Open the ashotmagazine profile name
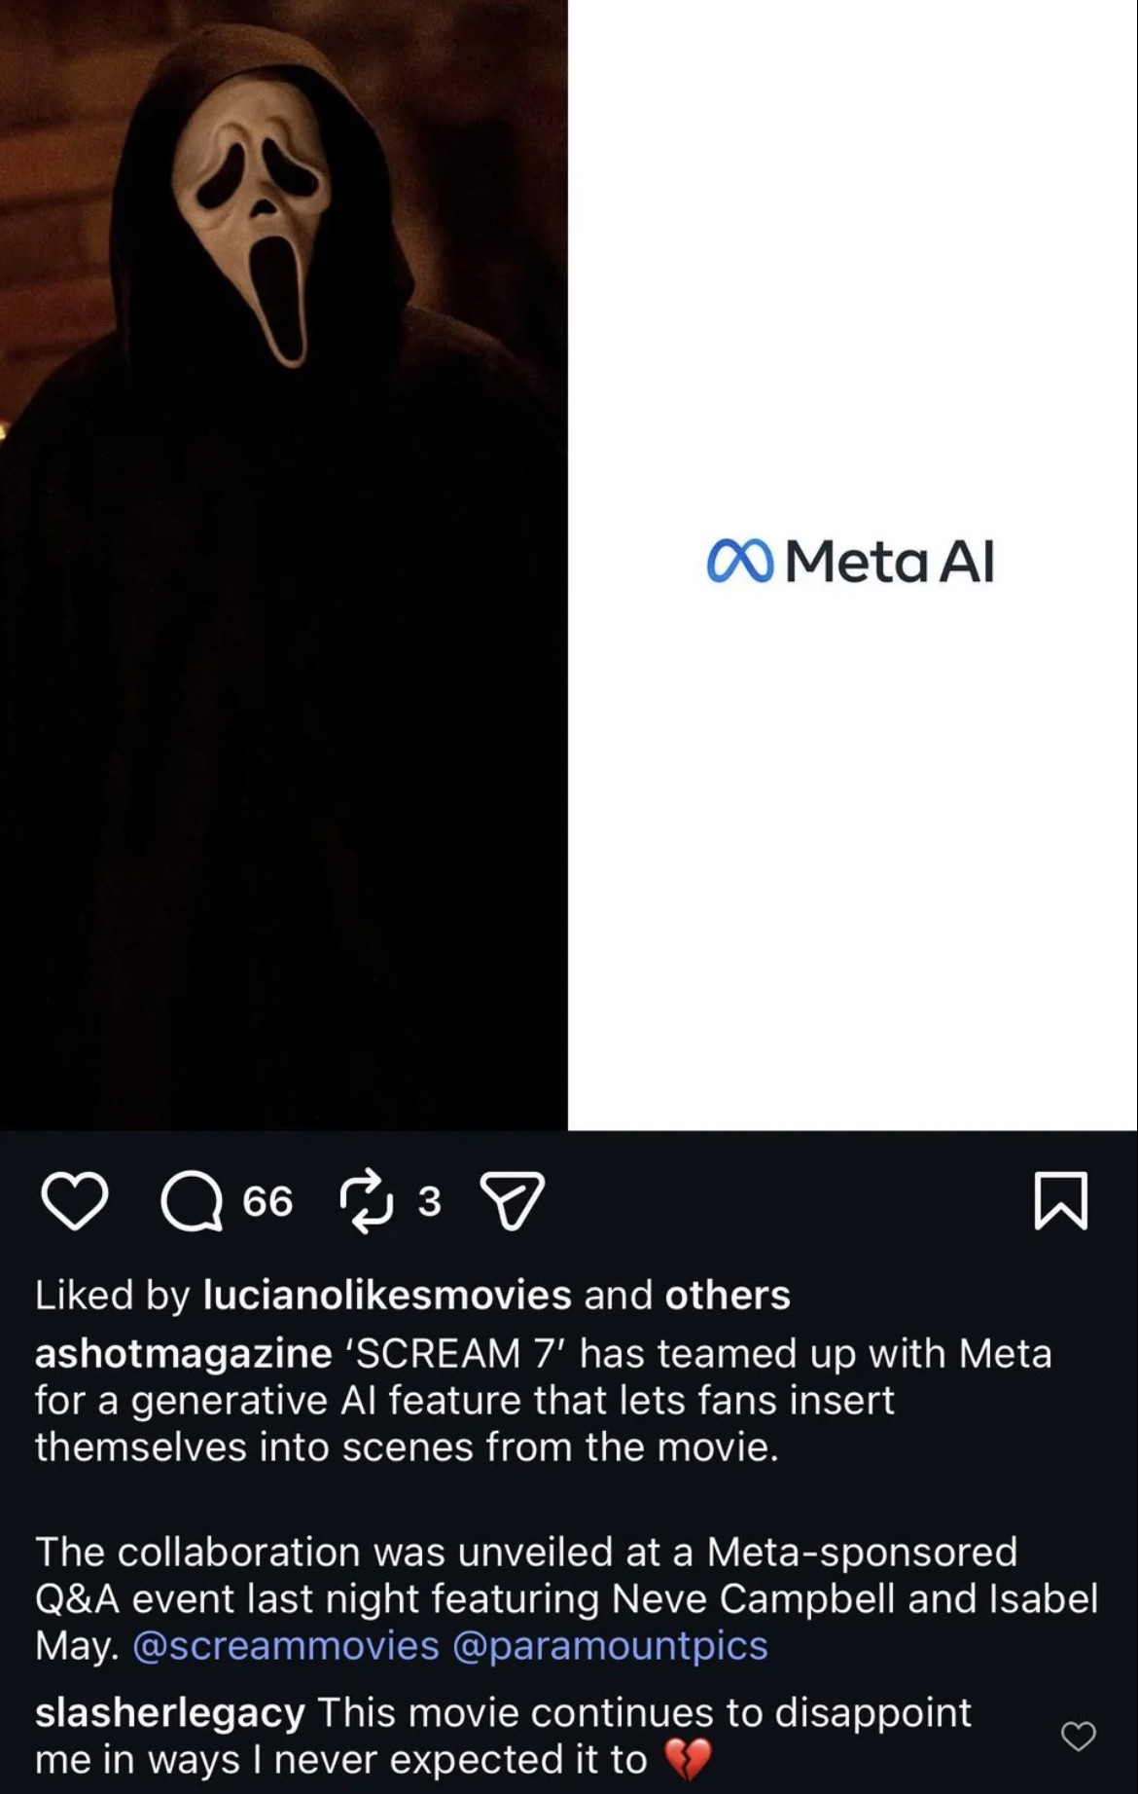Viewport: 1138px width, 1794px height. click(184, 1353)
